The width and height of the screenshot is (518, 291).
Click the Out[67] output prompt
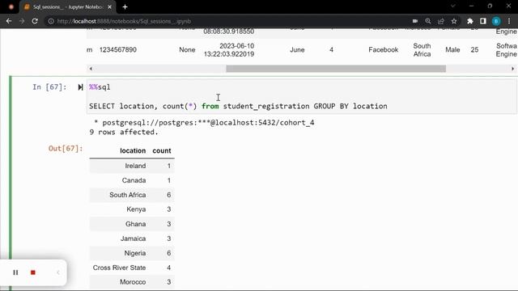(x=66, y=149)
